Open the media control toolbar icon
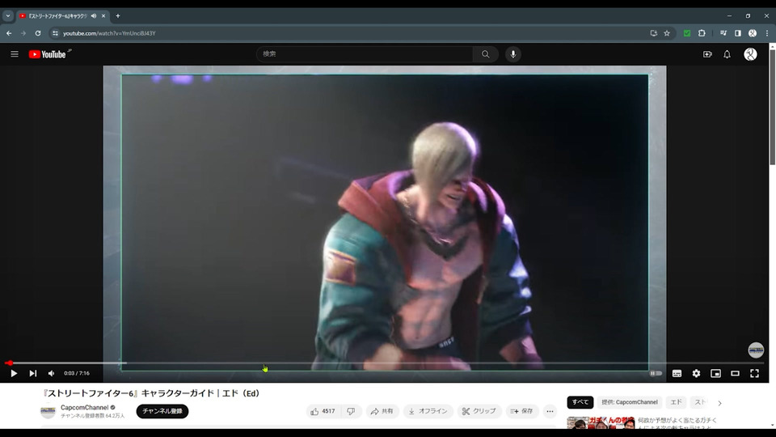 coord(723,33)
